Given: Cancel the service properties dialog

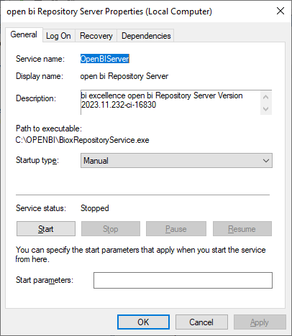Looking at the screenshot, I should [x=201, y=322].
